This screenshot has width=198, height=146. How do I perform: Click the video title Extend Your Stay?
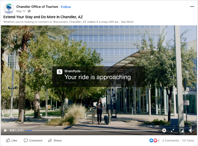(x=43, y=17)
